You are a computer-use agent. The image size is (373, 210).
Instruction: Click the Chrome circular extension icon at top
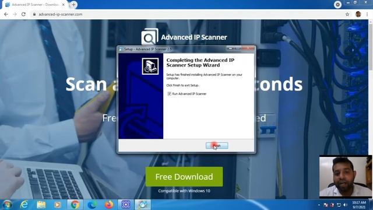(x=337, y=5)
